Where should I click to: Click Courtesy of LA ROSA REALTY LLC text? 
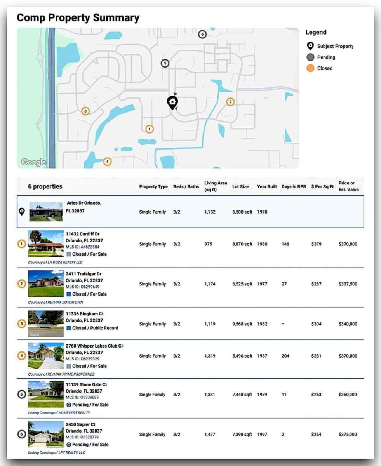[x=55, y=263]
